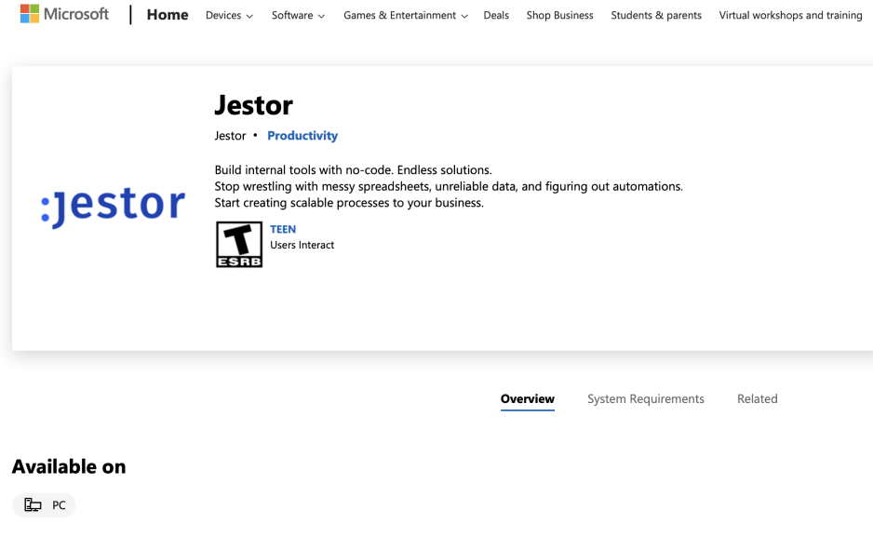Viewport: 873px width, 551px height.
Task: Open Virtual workshops and training
Action: pyautogui.click(x=790, y=16)
